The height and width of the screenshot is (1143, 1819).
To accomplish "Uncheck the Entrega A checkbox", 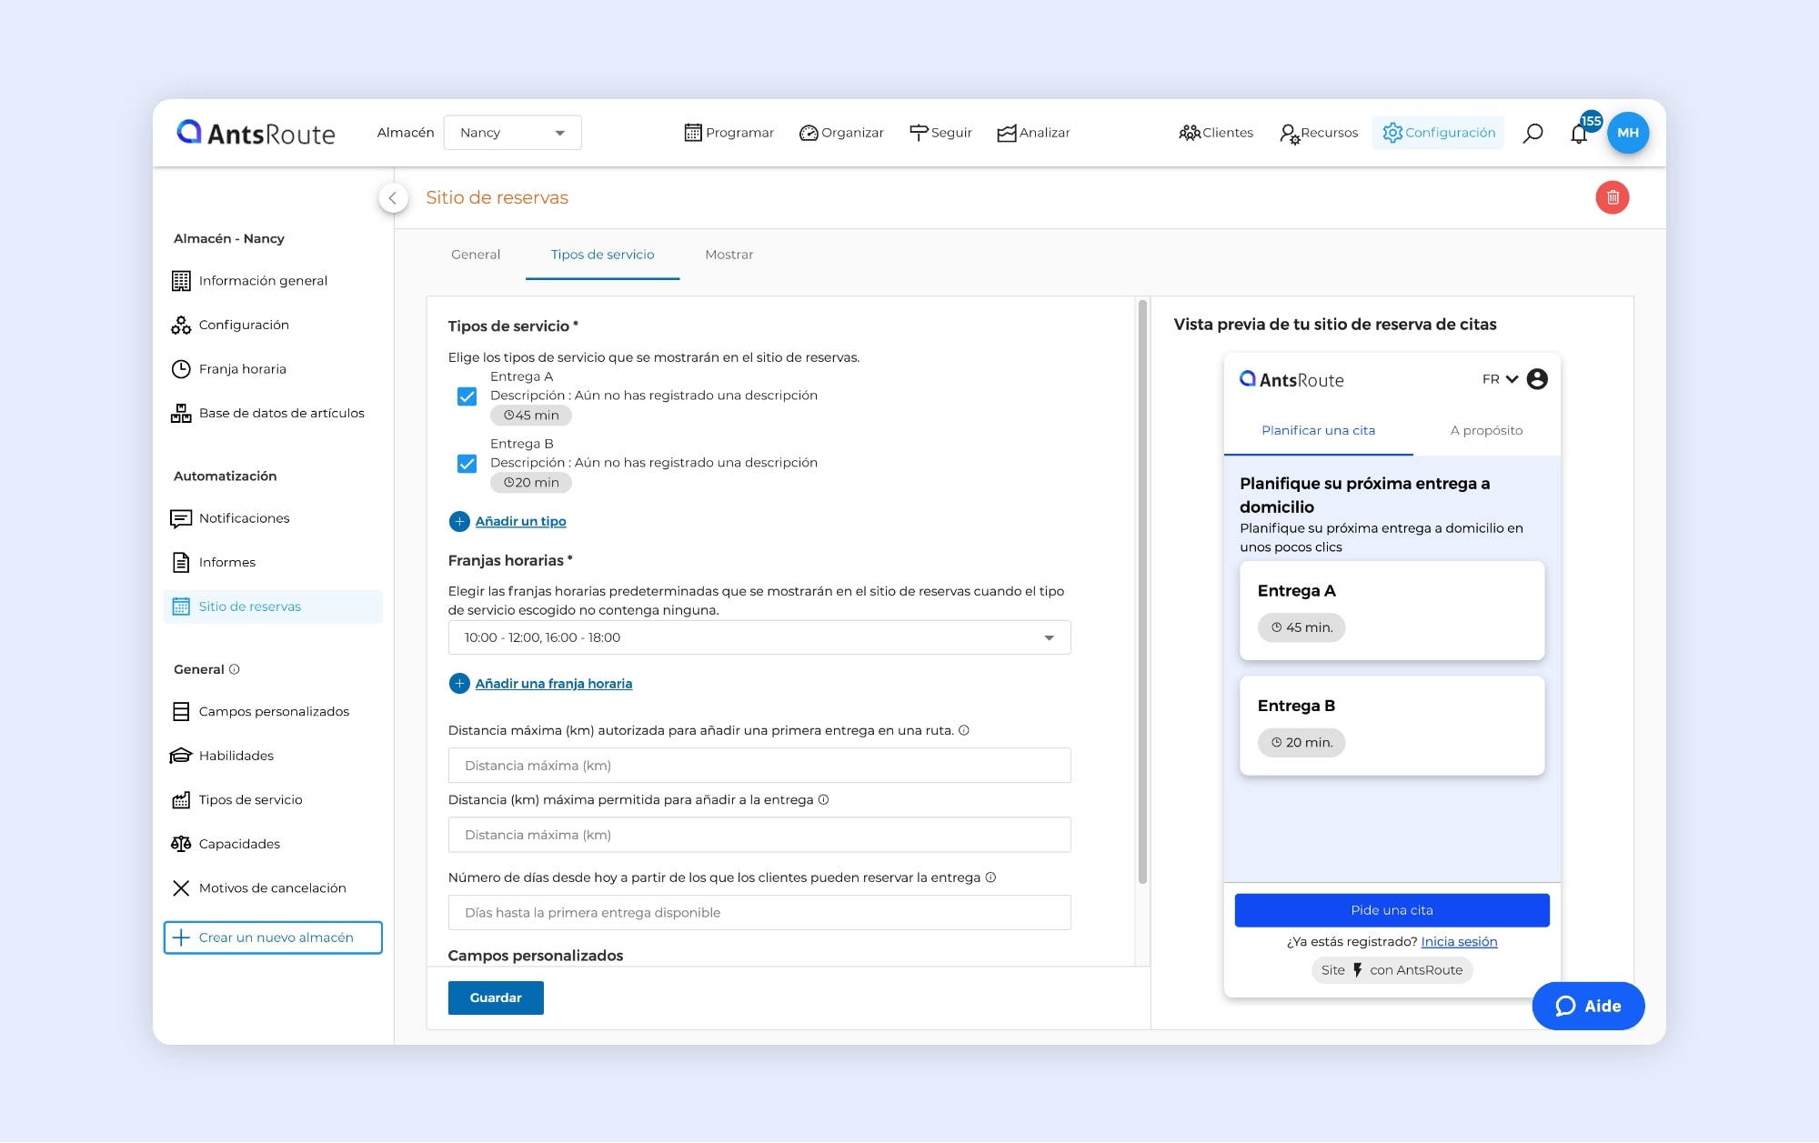I will click(467, 396).
